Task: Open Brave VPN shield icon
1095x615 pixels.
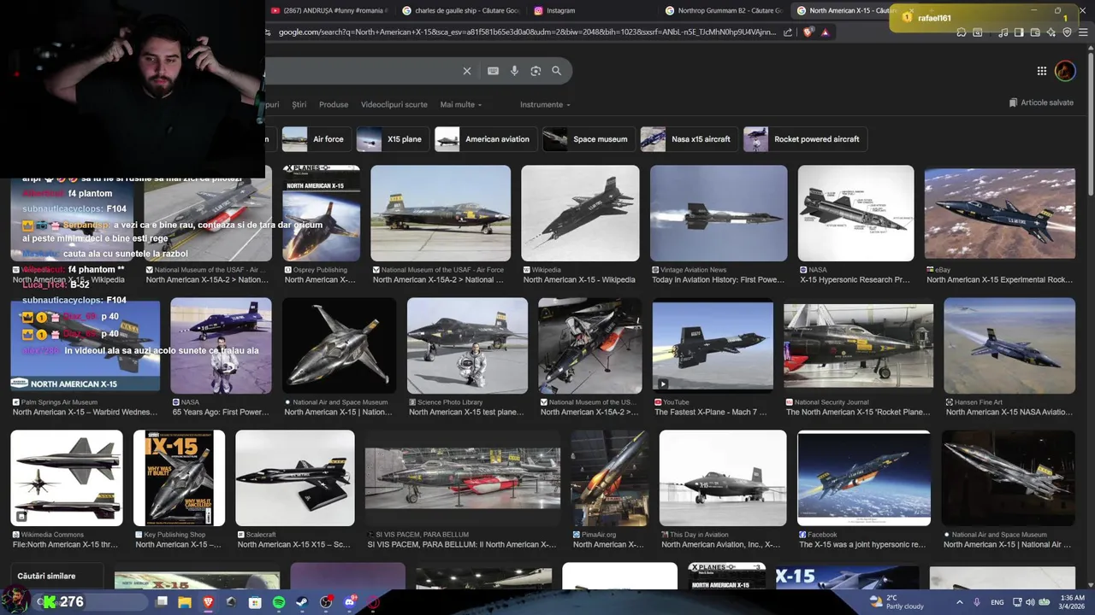Action: point(1067,32)
